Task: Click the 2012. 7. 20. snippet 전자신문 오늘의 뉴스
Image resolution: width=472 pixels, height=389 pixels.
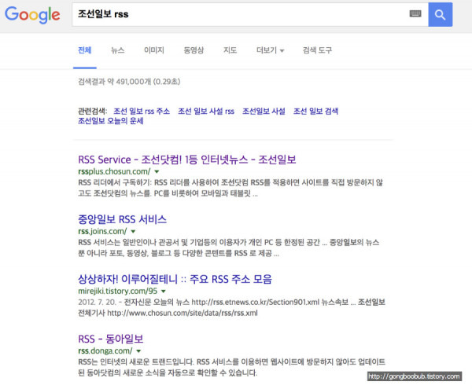Action: [231, 307]
